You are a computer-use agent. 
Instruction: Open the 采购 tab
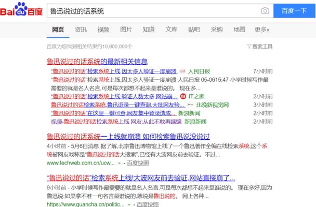click(217, 29)
